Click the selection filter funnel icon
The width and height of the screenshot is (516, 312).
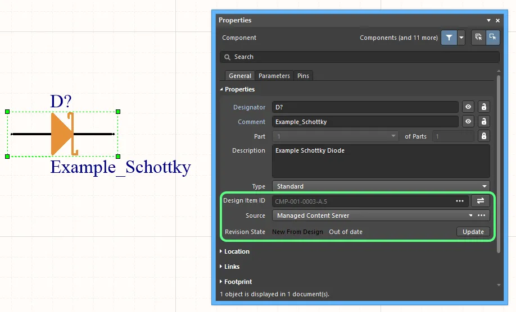449,38
